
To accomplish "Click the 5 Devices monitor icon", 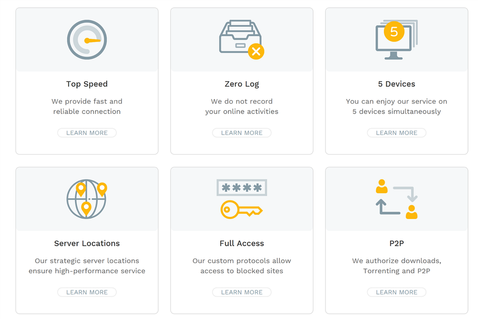I will click(x=396, y=43).
